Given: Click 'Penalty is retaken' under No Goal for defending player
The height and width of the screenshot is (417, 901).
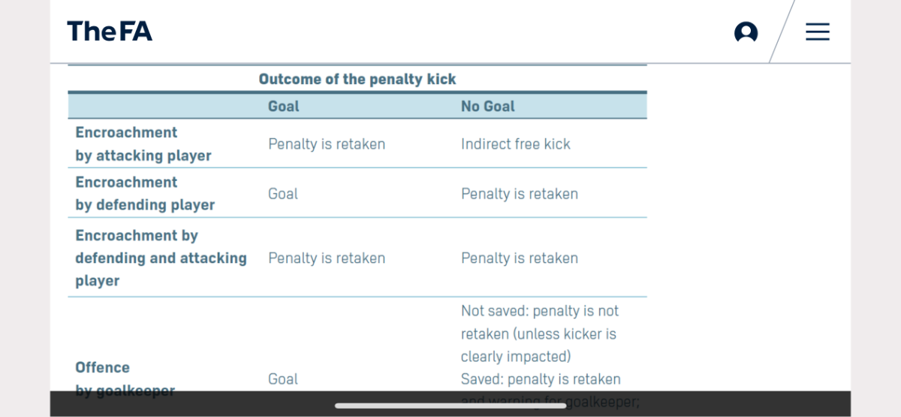Looking at the screenshot, I should (520, 193).
